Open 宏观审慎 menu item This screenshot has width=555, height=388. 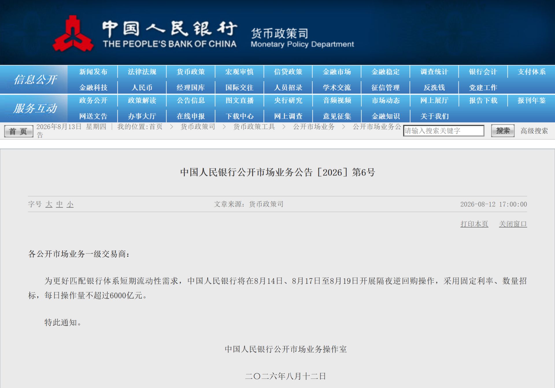click(239, 72)
